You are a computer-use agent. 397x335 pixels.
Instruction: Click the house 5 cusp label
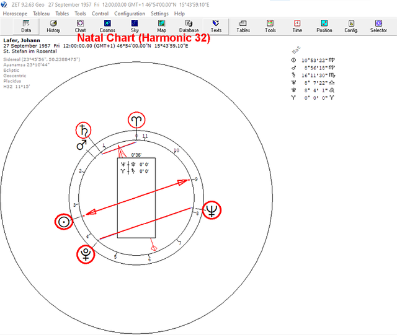click(x=115, y=257)
